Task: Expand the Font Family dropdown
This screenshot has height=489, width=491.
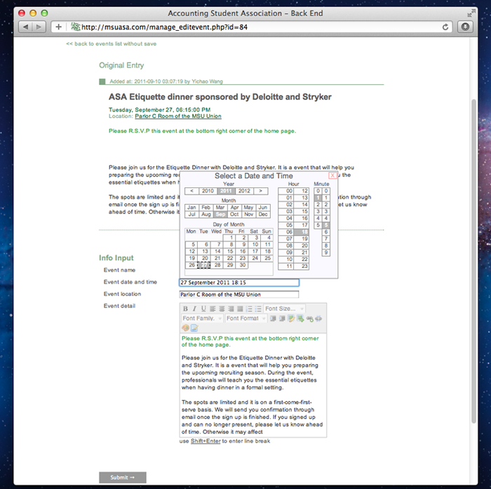Action: 202,319
